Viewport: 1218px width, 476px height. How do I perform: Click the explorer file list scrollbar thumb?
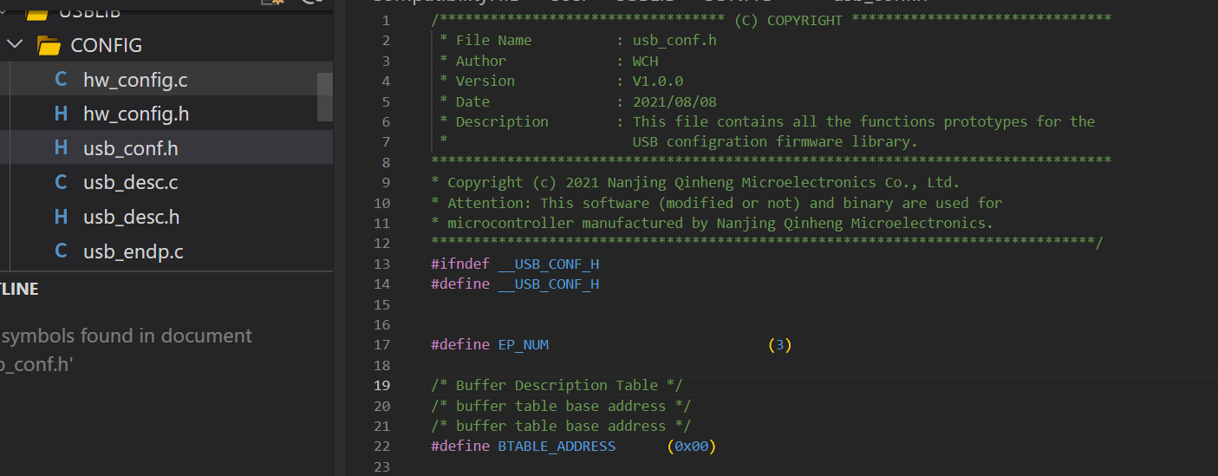click(325, 96)
